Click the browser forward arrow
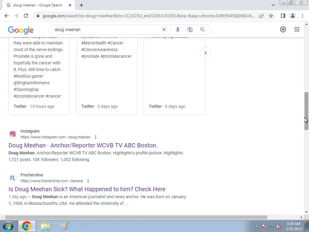 (16, 16)
